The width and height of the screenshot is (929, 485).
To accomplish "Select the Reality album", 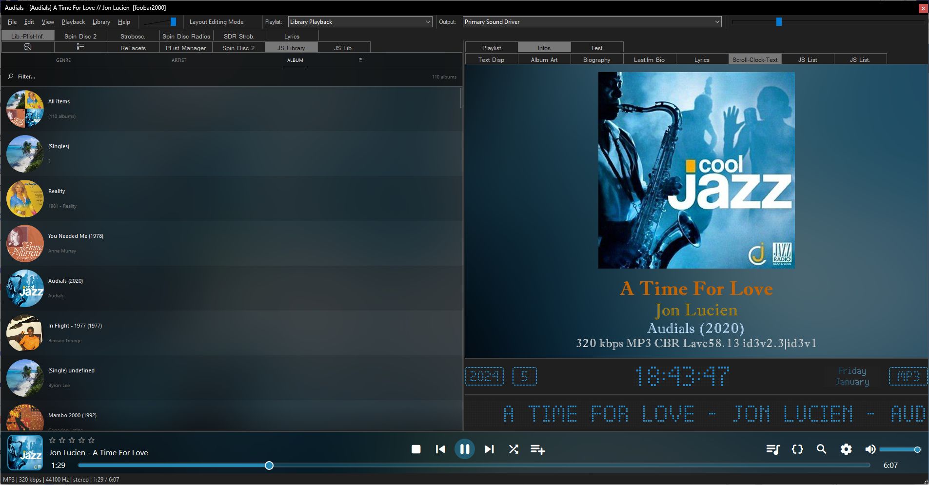I will pos(231,198).
